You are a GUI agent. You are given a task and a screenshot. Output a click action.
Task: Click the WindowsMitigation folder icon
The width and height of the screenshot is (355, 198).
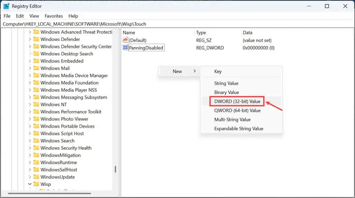click(x=36, y=155)
